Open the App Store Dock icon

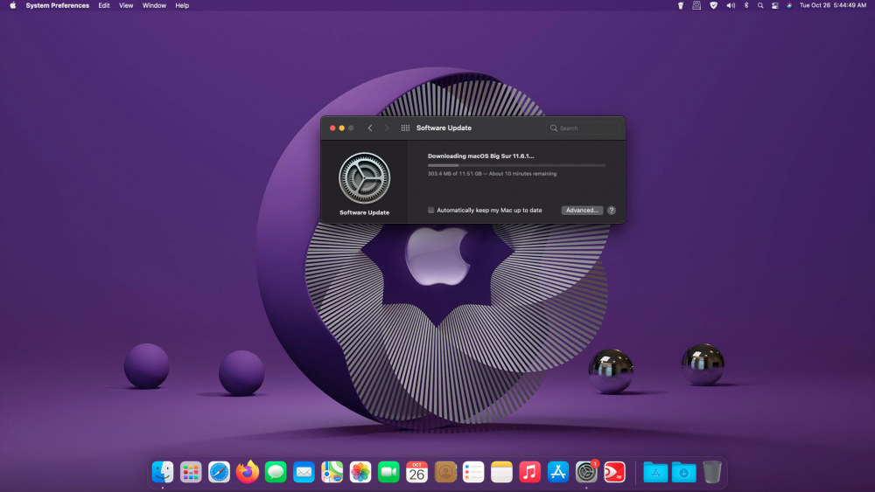coord(558,473)
